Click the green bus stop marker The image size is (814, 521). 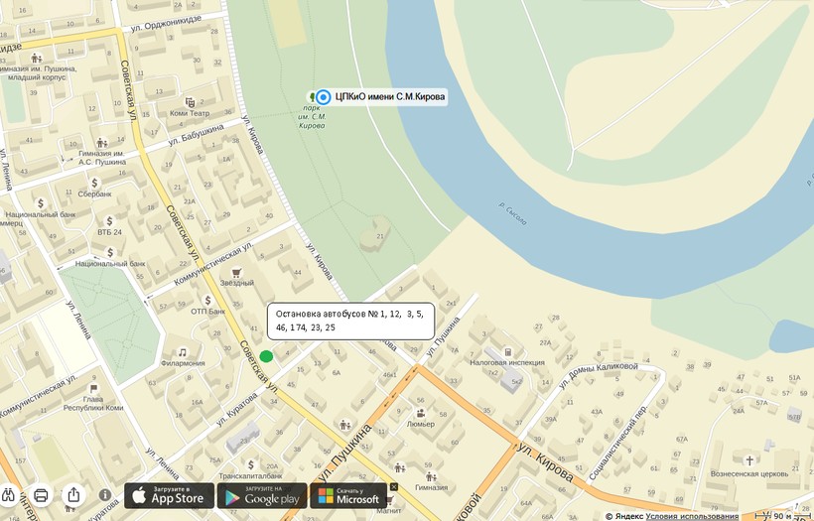266,356
